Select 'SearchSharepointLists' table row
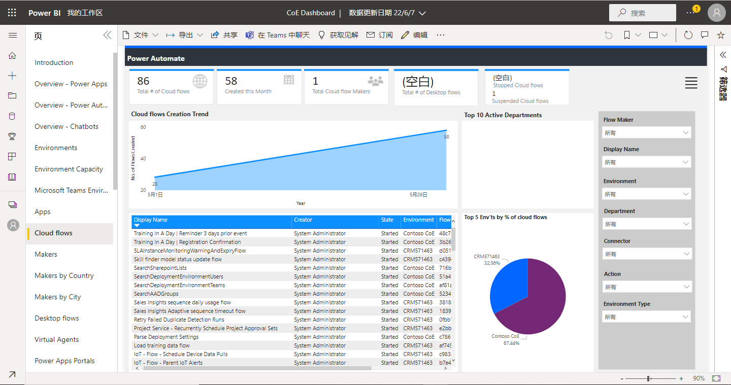731x385 pixels. (x=291, y=268)
